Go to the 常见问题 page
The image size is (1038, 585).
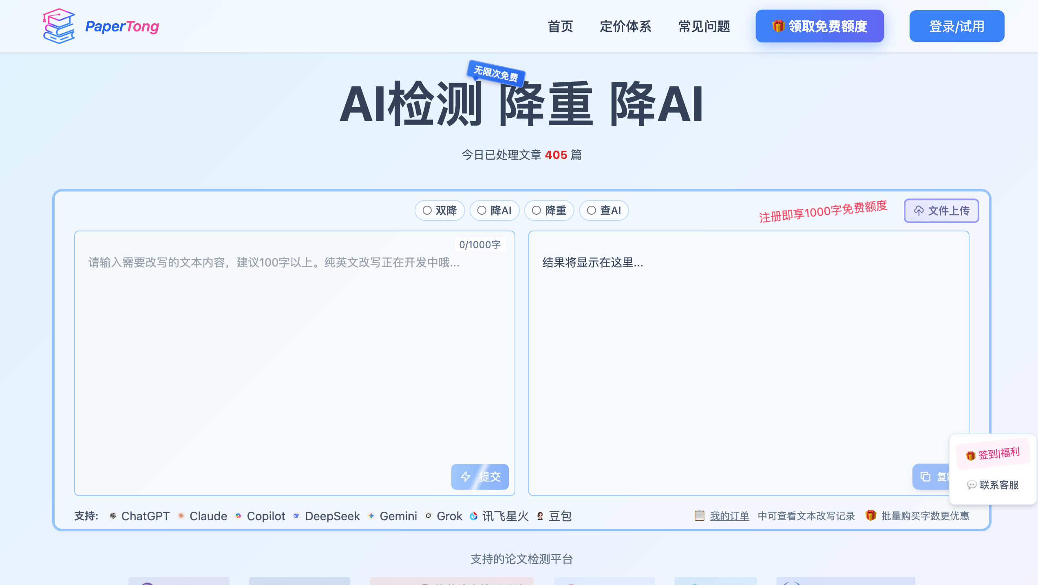click(x=704, y=26)
